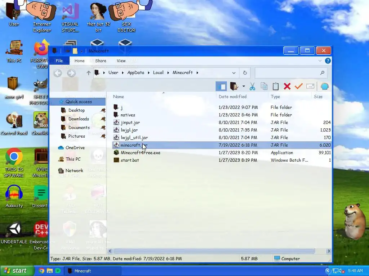Image resolution: width=369 pixels, height=276 pixels.
Task: Click the new folder icon in toolbar
Action: [234, 86]
